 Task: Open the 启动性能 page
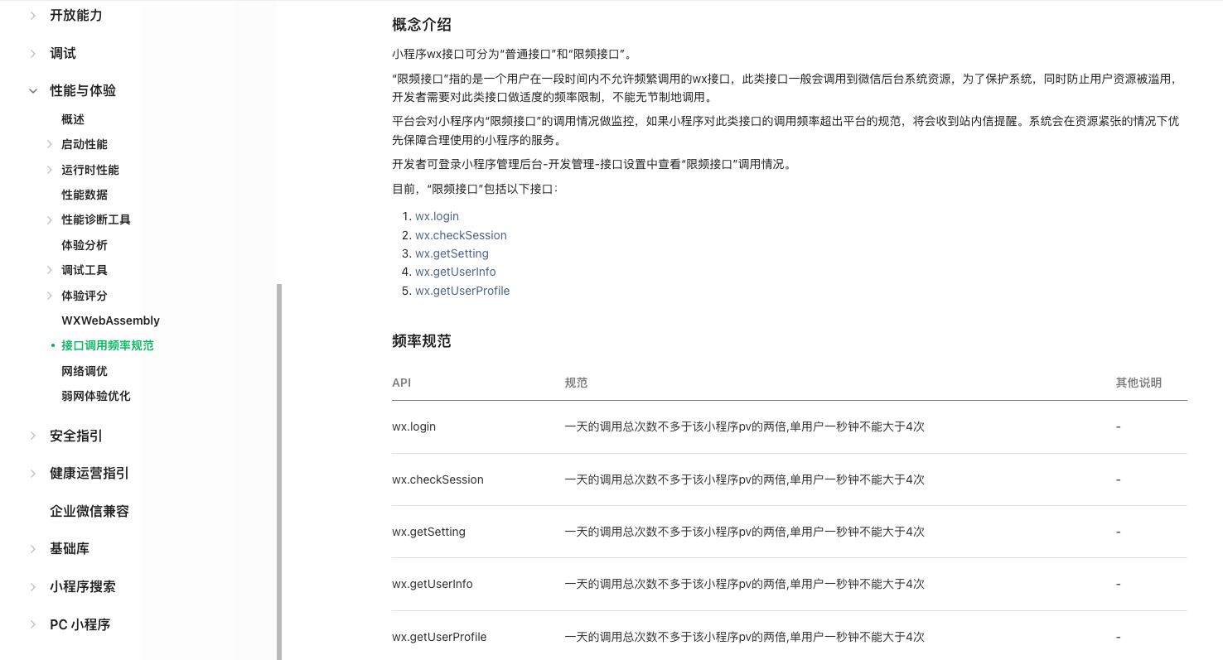point(85,144)
